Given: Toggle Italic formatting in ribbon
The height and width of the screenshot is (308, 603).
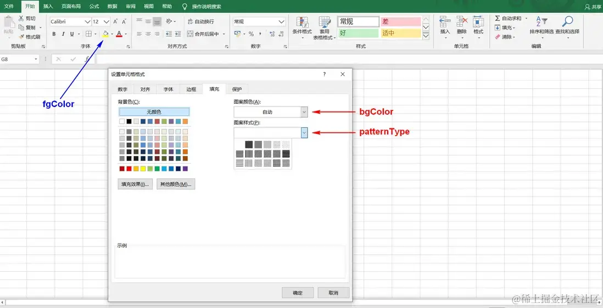Looking at the screenshot, I should [63, 34].
